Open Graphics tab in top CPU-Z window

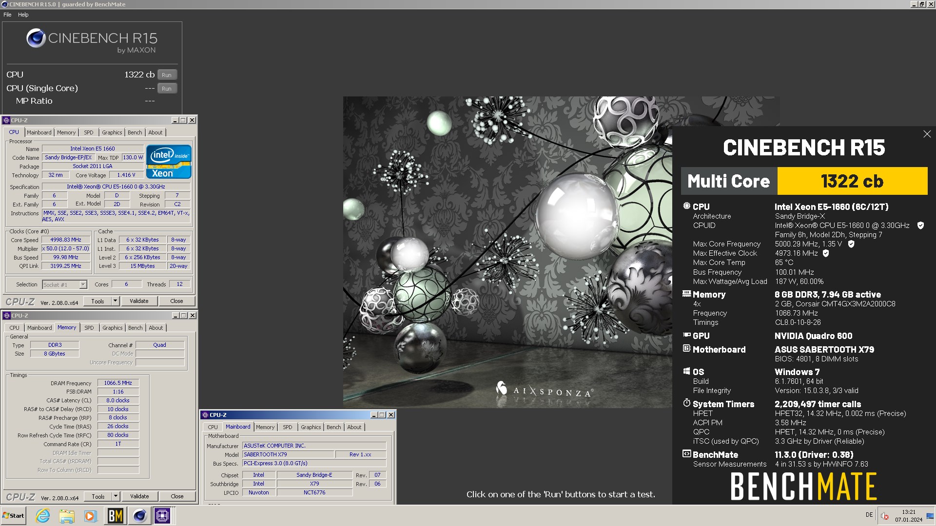click(x=112, y=132)
